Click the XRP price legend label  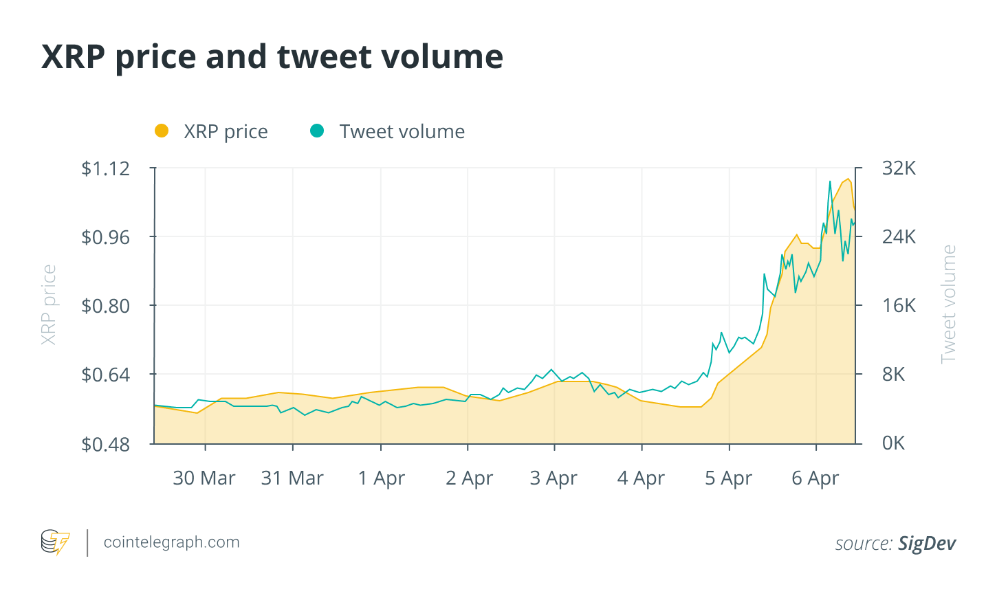[226, 131]
